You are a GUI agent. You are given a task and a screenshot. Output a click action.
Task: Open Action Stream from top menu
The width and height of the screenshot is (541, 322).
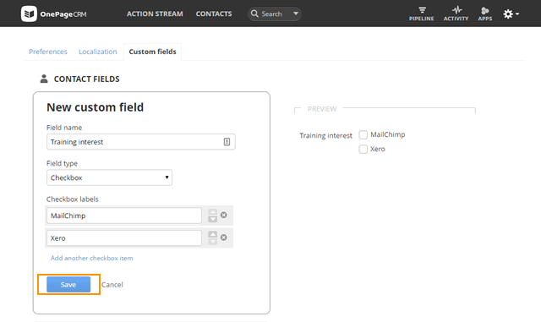pyautogui.click(x=155, y=14)
